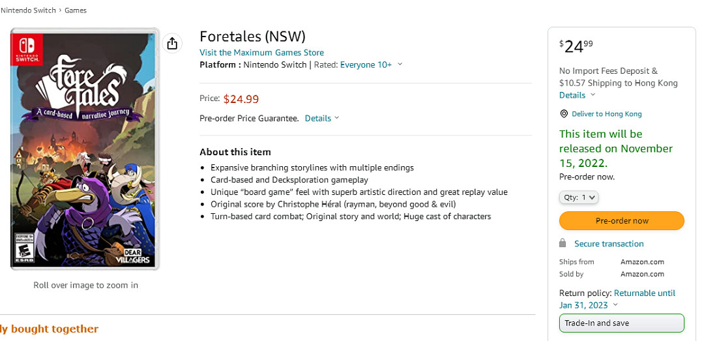Click the Foretales box art image
This screenshot has width=704, height=341.
click(x=85, y=149)
